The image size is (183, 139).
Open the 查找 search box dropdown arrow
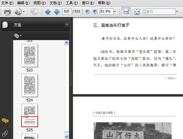click(x=177, y=12)
